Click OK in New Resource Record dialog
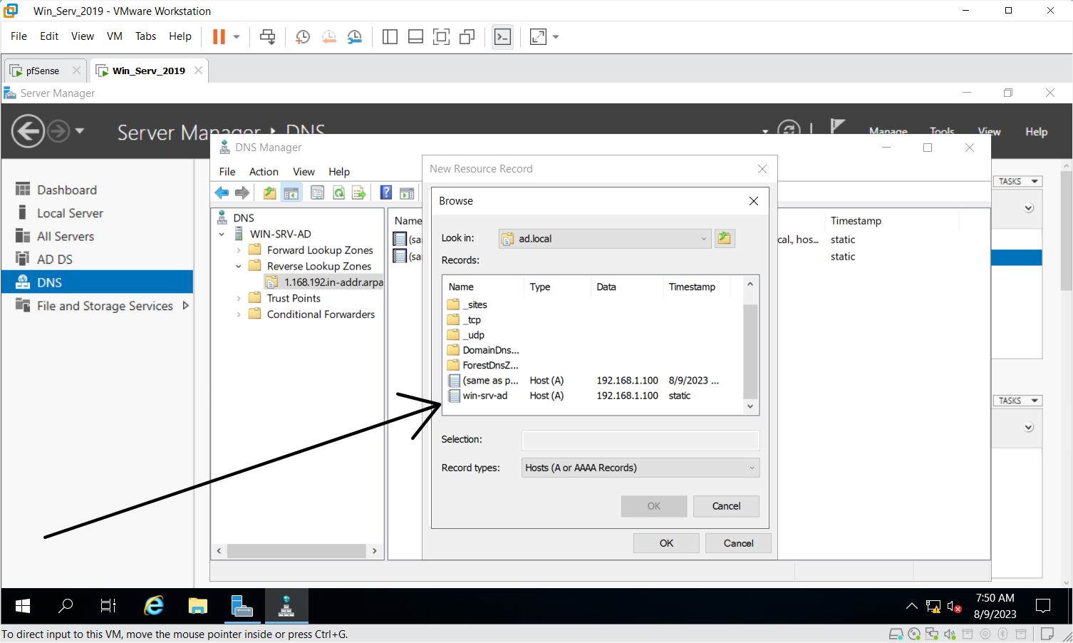 (666, 543)
